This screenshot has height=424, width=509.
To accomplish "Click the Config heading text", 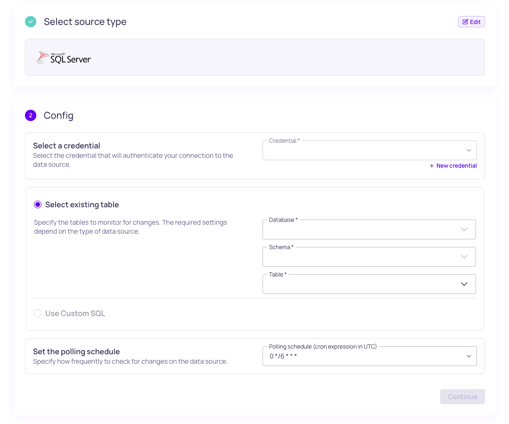I will point(58,115).
